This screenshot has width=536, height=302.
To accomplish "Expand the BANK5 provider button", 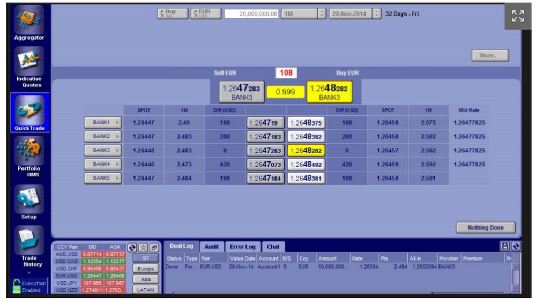I will [x=102, y=178].
